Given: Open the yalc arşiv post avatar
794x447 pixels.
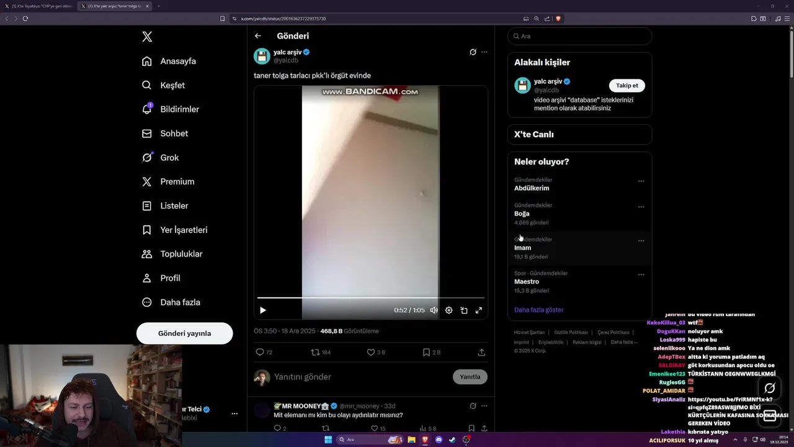Looking at the screenshot, I should point(262,56).
